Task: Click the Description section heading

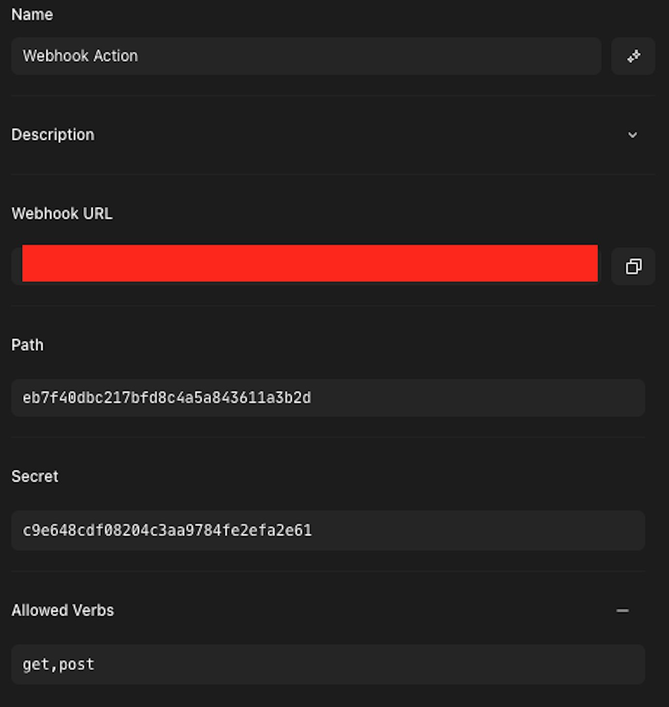Action: pyautogui.click(x=53, y=135)
